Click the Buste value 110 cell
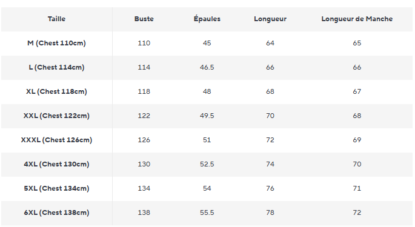Screen dimensions: 415x227 coord(144,43)
